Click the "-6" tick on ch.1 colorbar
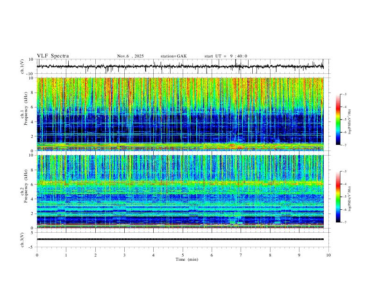370x286 pixels. click(x=345, y=132)
